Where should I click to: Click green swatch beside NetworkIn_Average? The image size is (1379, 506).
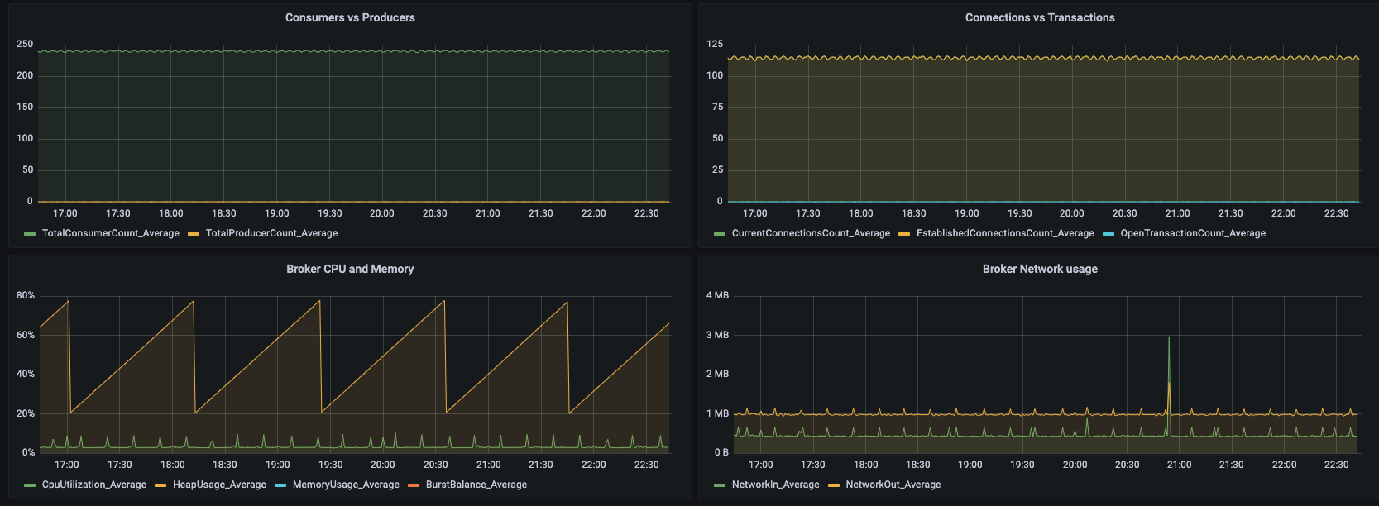[720, 485]
